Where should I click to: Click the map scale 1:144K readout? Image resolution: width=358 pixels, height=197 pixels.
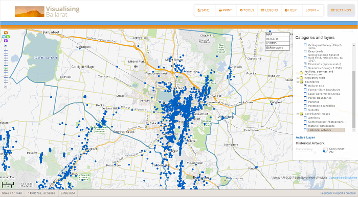coord(12,193)
